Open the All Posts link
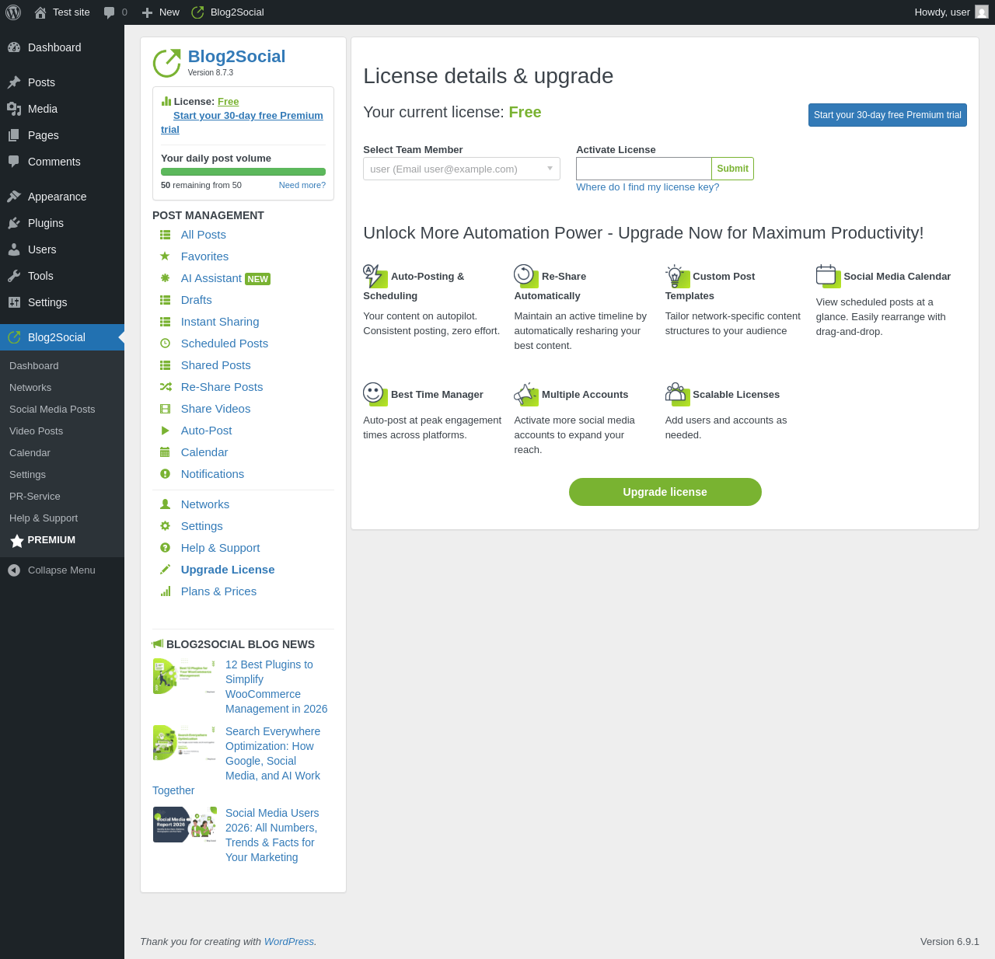995x959 pixels. click(204, 235)
